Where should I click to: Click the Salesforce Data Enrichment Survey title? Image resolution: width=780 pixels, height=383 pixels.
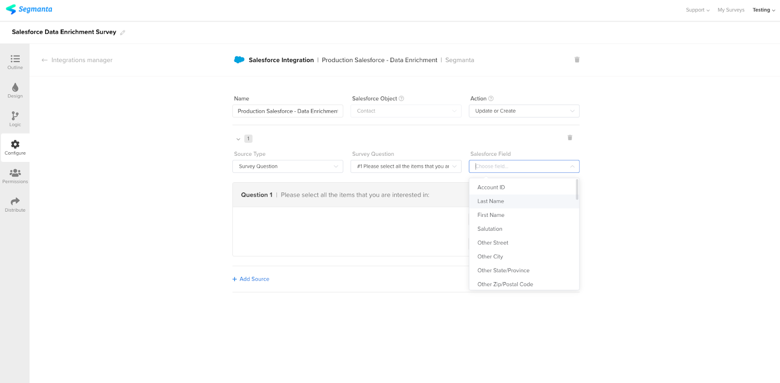[x=64, y=32]
